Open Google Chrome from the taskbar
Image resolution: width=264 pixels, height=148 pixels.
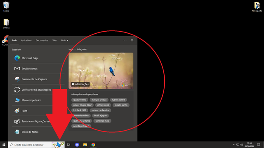pos(93,145)
